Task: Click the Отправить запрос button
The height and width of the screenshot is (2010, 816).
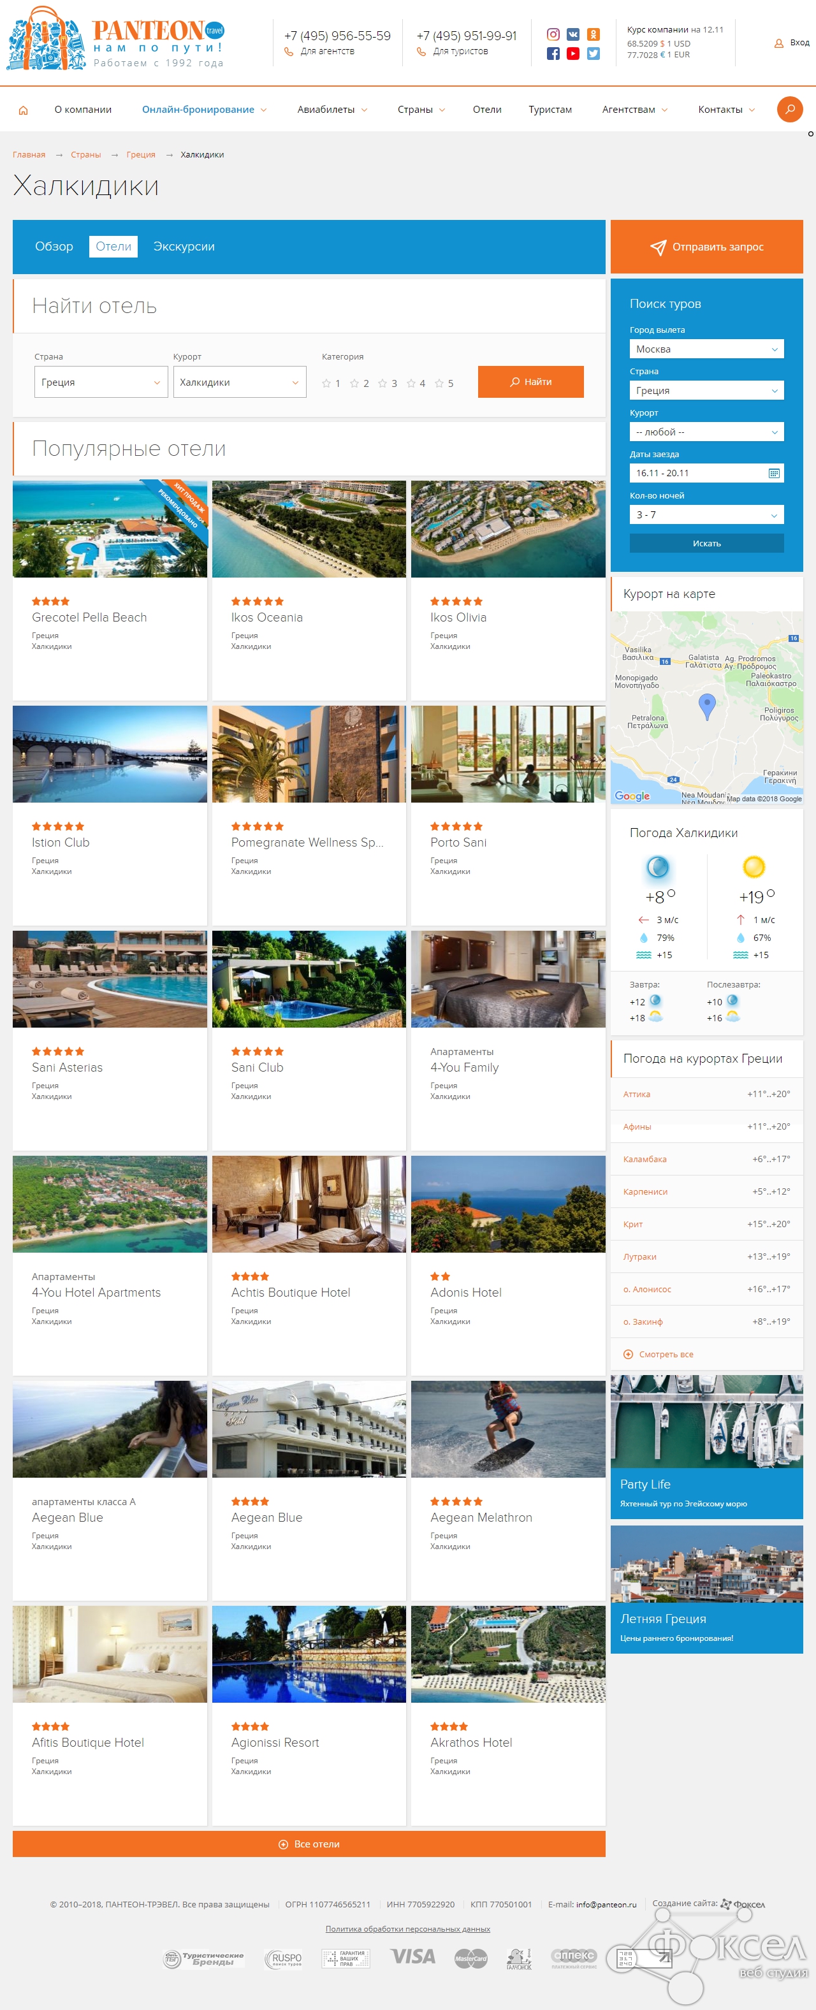Action: coord(706,247)
